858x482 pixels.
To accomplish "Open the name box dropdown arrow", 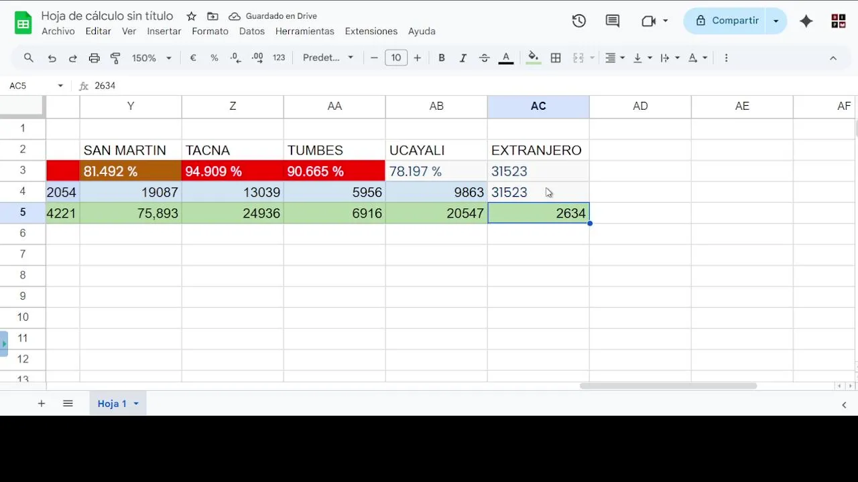I will click(x=60, y=86).
